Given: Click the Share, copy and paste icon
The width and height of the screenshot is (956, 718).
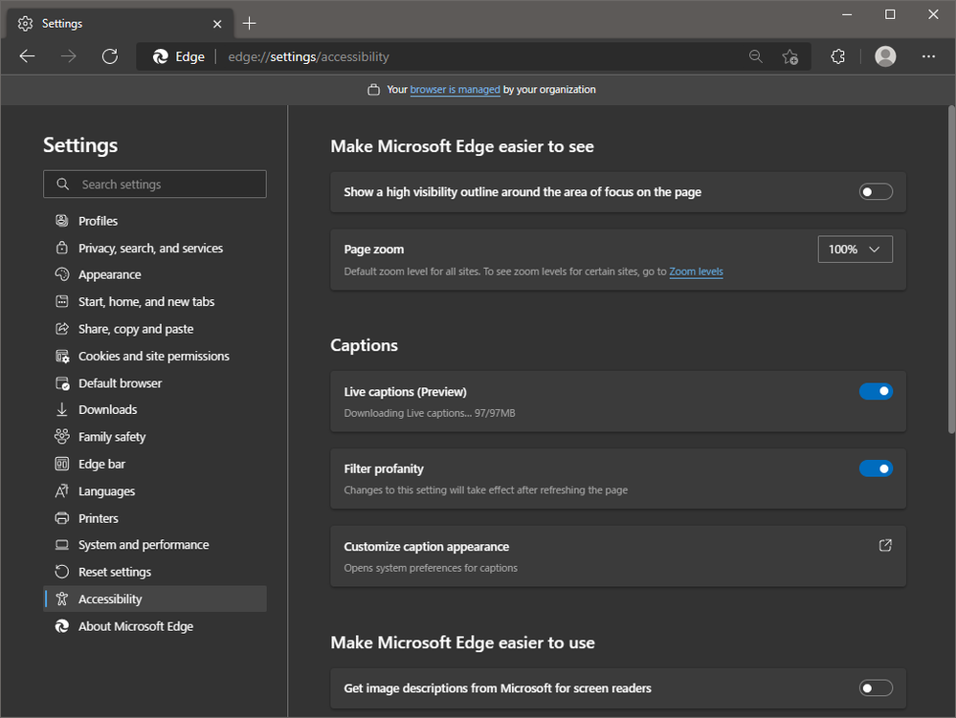Looking at the screenshot, I should click(x=62, y=329).
